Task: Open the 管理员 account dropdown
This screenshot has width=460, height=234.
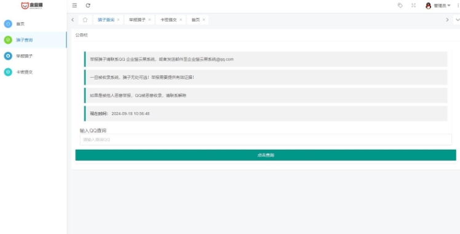Action: [x=438, y=6]
